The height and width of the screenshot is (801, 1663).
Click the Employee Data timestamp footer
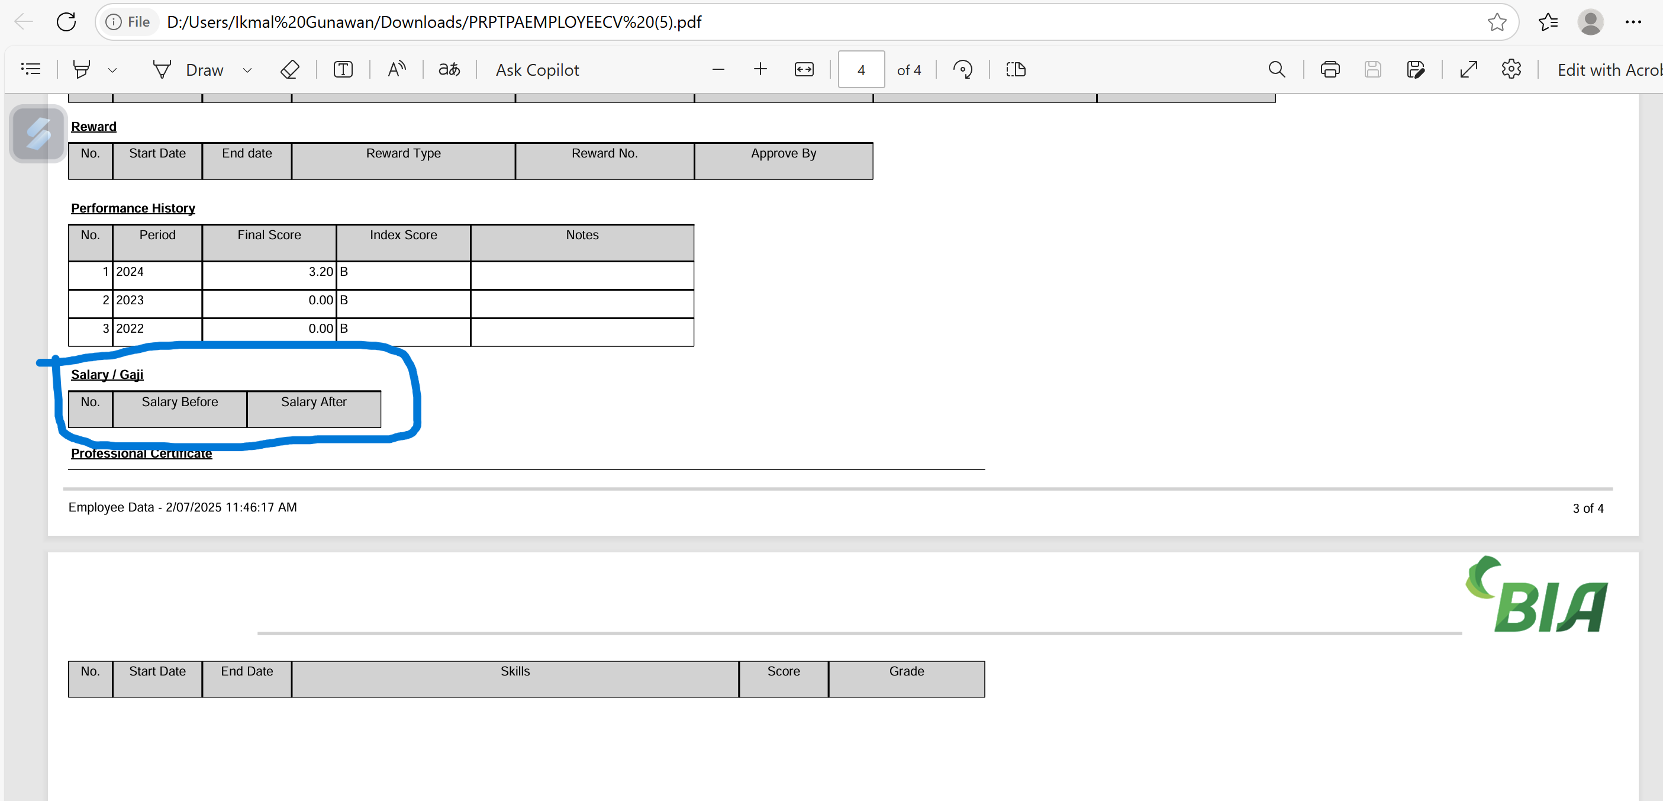[183, 507]
